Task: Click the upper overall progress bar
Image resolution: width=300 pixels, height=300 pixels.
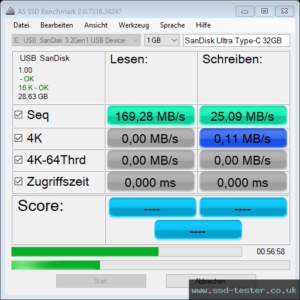Action: click(x=127, y=251)
